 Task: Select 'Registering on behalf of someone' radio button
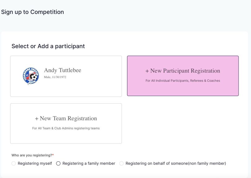click(x=121, y=164)
